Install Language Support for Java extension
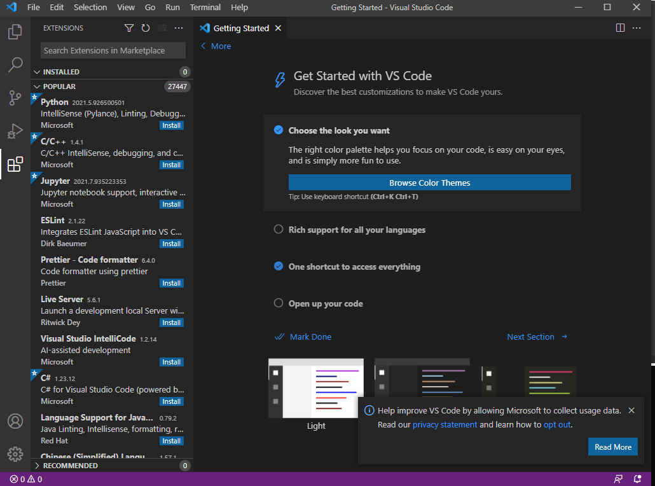Image resolution: width=655 pixels, height=486 pixels. pos(171,441)
